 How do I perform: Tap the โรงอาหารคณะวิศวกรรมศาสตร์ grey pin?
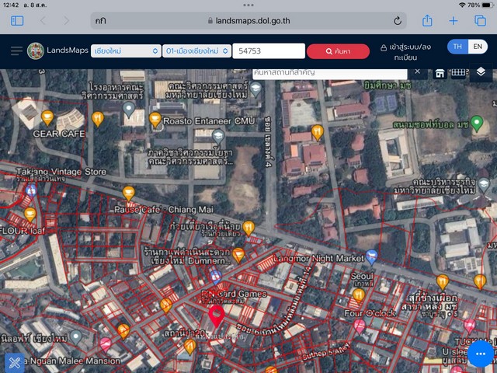tap(129, 110)
